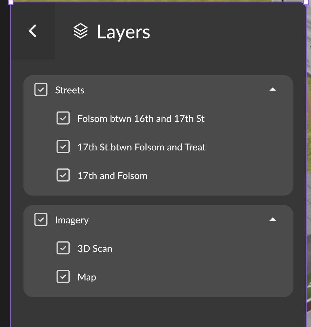Viewport: 311px width, 327px height.
Task: Click the 3D Scan layer label
Action: pyautogui.click(x=94, y=248)
